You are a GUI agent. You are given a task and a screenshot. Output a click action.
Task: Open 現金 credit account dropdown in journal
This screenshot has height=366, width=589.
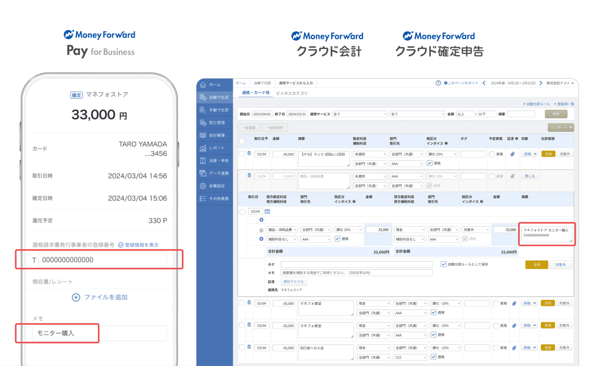click(x=409, y=230)
